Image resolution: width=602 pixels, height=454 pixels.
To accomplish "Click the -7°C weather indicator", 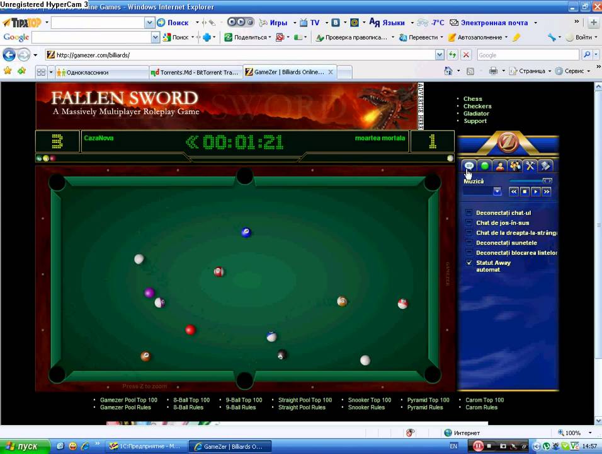I will click(x=431, y=23).
